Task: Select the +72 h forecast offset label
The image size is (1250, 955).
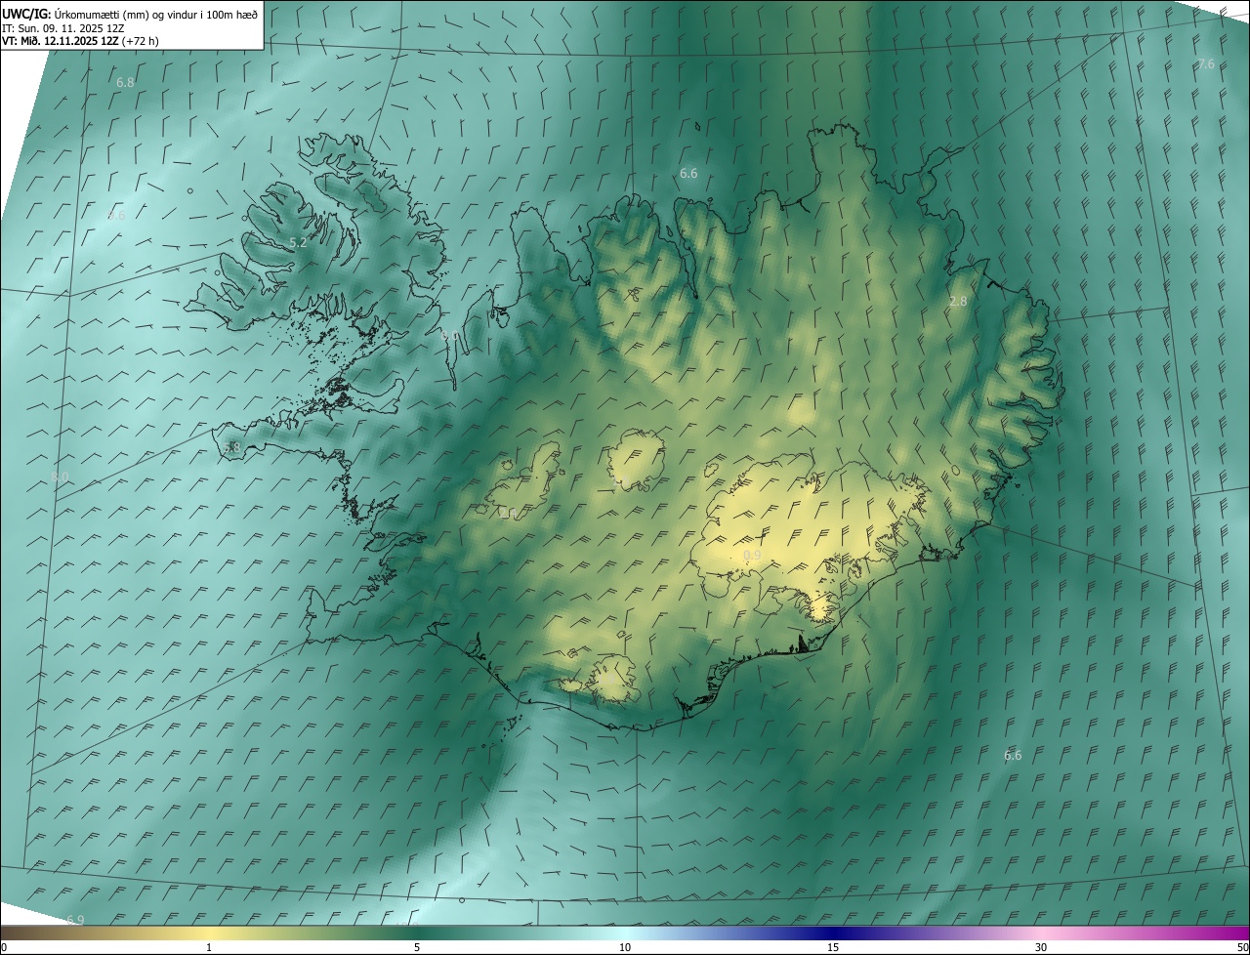Action: tap(141, 42)
